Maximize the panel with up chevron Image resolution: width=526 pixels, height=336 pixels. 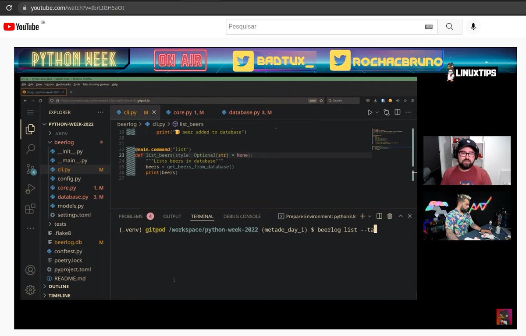(401, 216)
